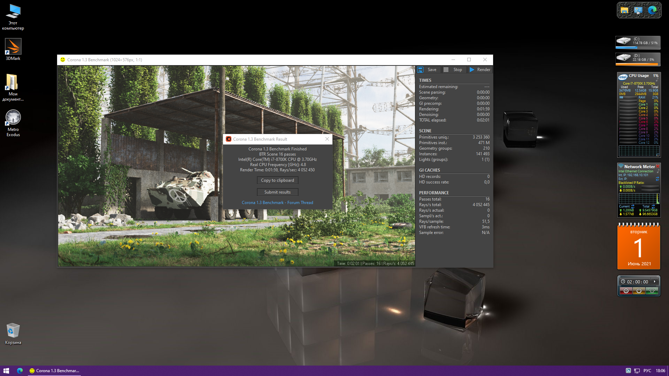669x376 pixels.
Task: Launch File Explorer from the gadget launcher
Action: point(624,10)
